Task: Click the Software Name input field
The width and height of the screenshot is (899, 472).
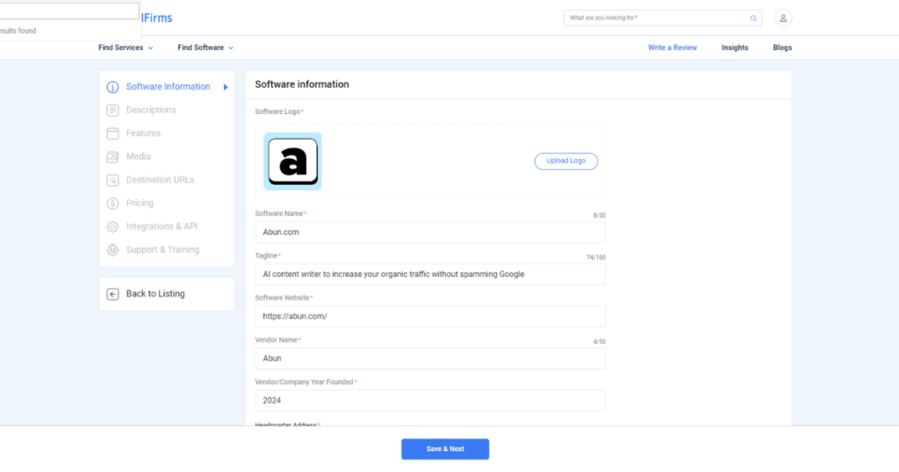Action: tap(430, 232)
